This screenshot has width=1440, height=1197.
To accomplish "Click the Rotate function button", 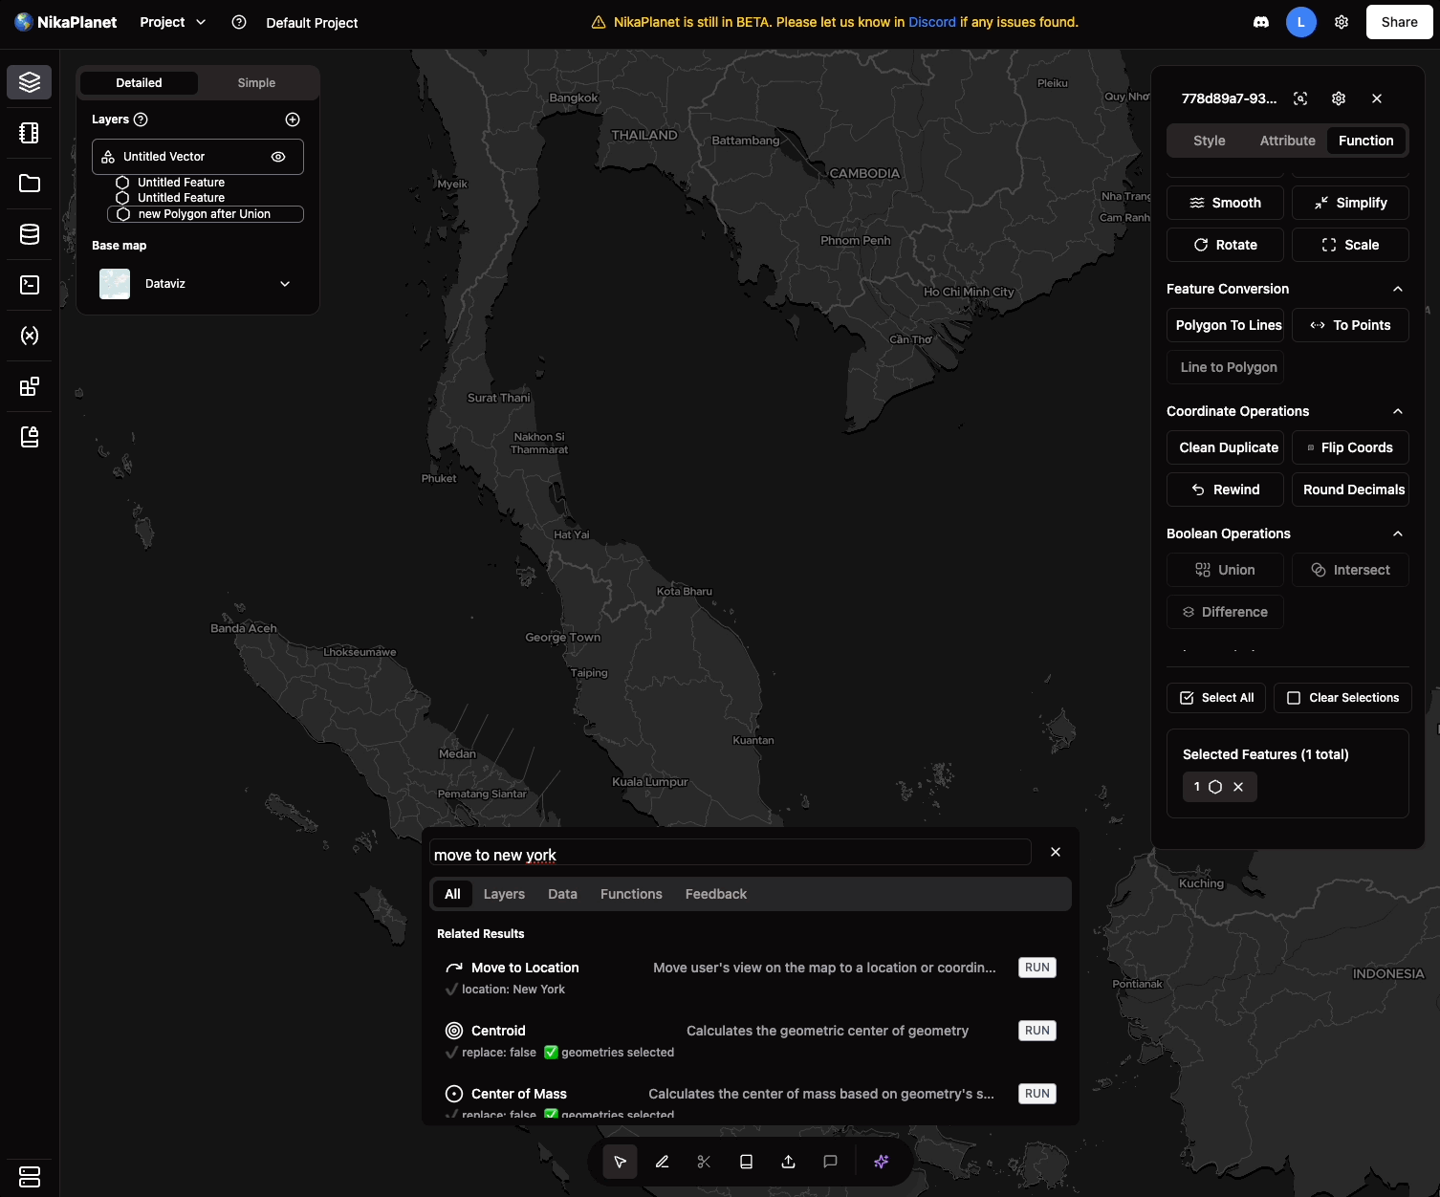I will (x=1225, y=245).
